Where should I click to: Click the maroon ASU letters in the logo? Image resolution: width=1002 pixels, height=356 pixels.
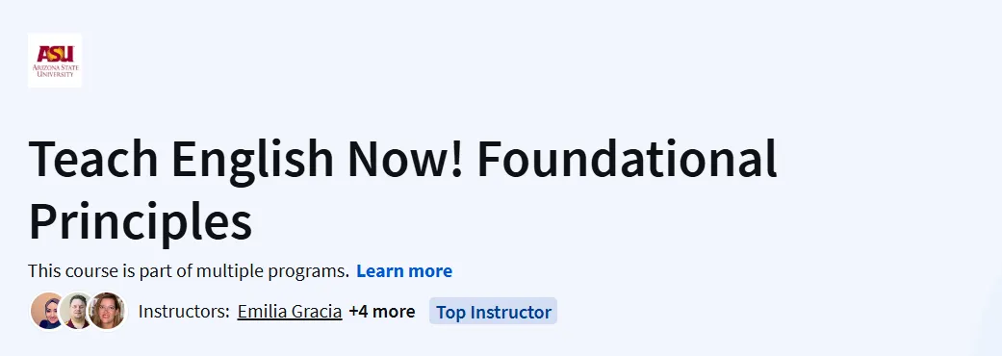coord(55,54)
